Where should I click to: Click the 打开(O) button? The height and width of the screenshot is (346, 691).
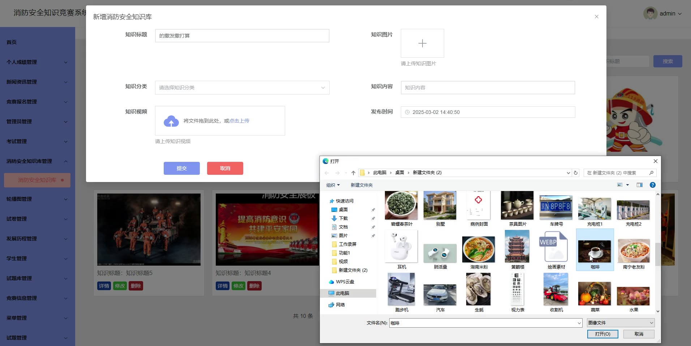point(602,334)
